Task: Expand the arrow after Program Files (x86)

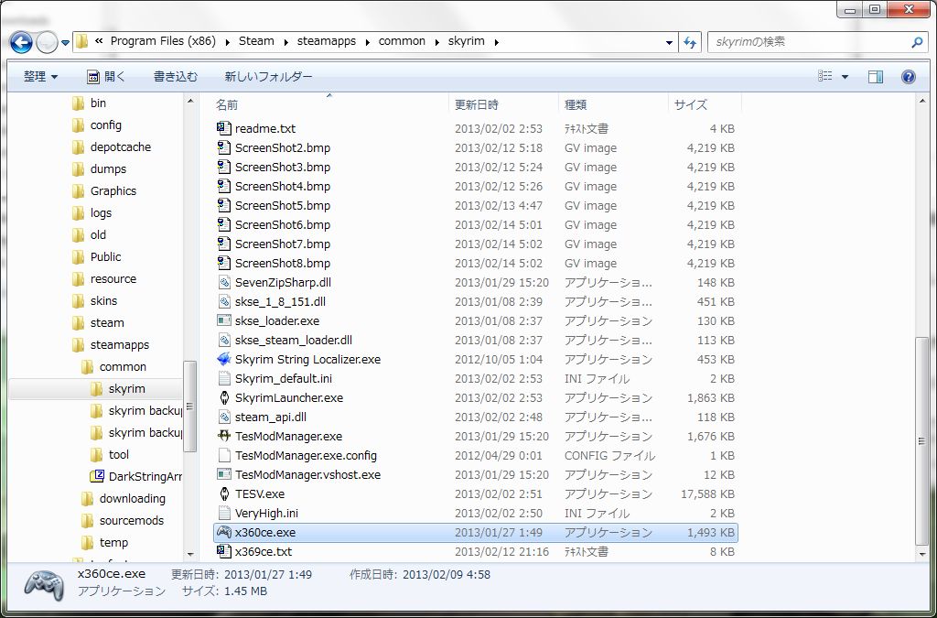Action: pos(227,42)
